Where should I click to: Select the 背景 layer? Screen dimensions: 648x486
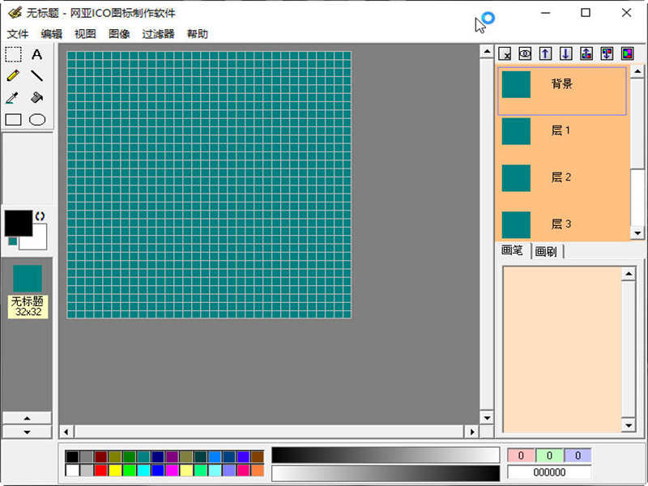click(562, 91)
